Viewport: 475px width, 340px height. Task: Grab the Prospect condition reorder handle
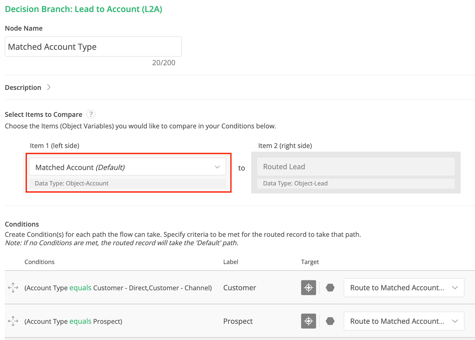click(13, 321)
